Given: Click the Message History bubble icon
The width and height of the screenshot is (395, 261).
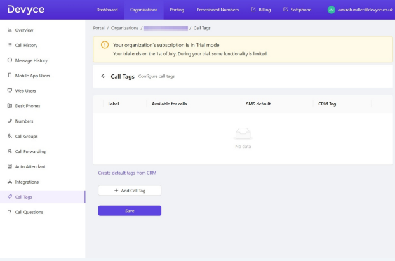Looking at the screenshot, I should point(10,60).
